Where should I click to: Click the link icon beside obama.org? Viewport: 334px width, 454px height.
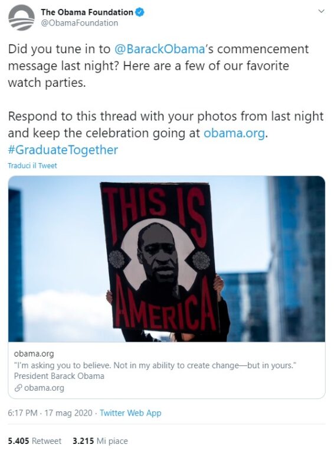pos(18,388)
